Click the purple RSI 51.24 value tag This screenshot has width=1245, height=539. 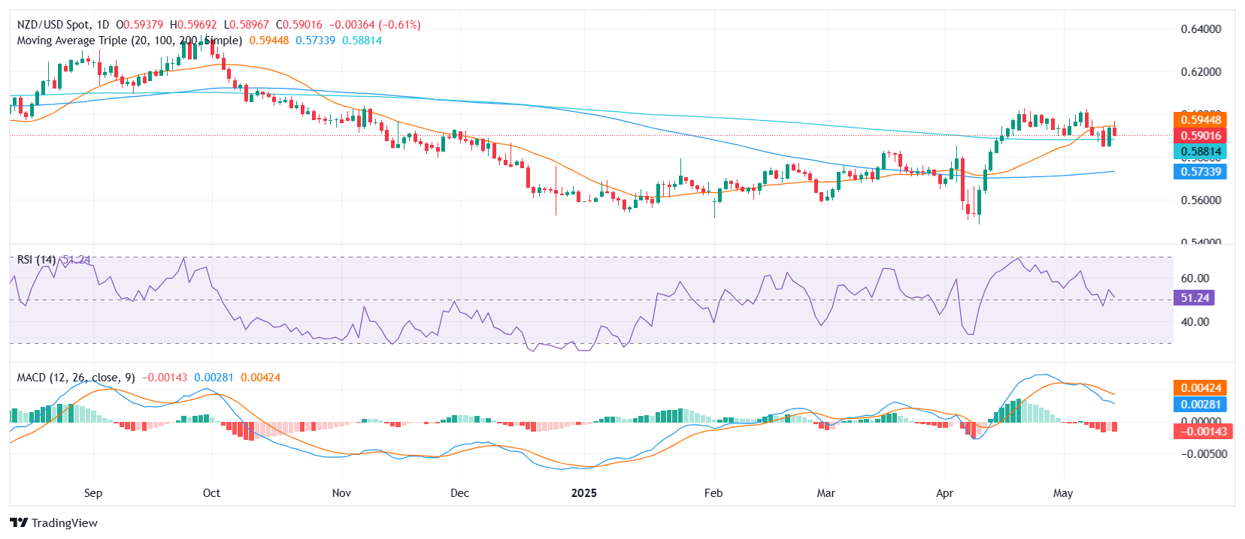click(1194, 298)
